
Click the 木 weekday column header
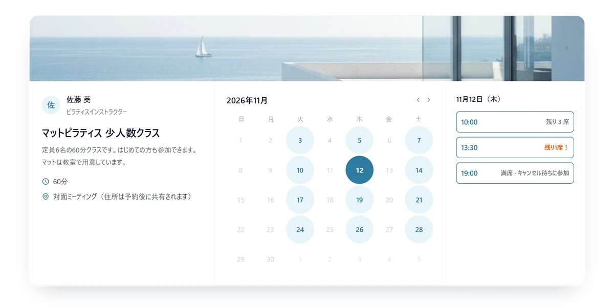pos(360,119)
